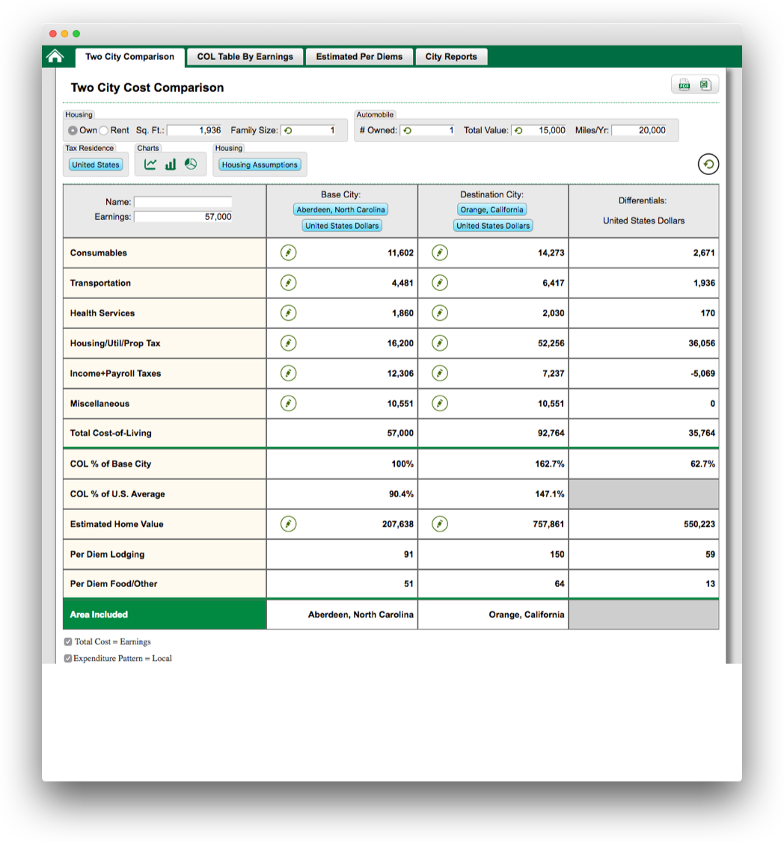Screen dimensions: 784x842
Task: Click the 92,764 destination total cost
Action: pyautogui.click(x=551, y=433)
